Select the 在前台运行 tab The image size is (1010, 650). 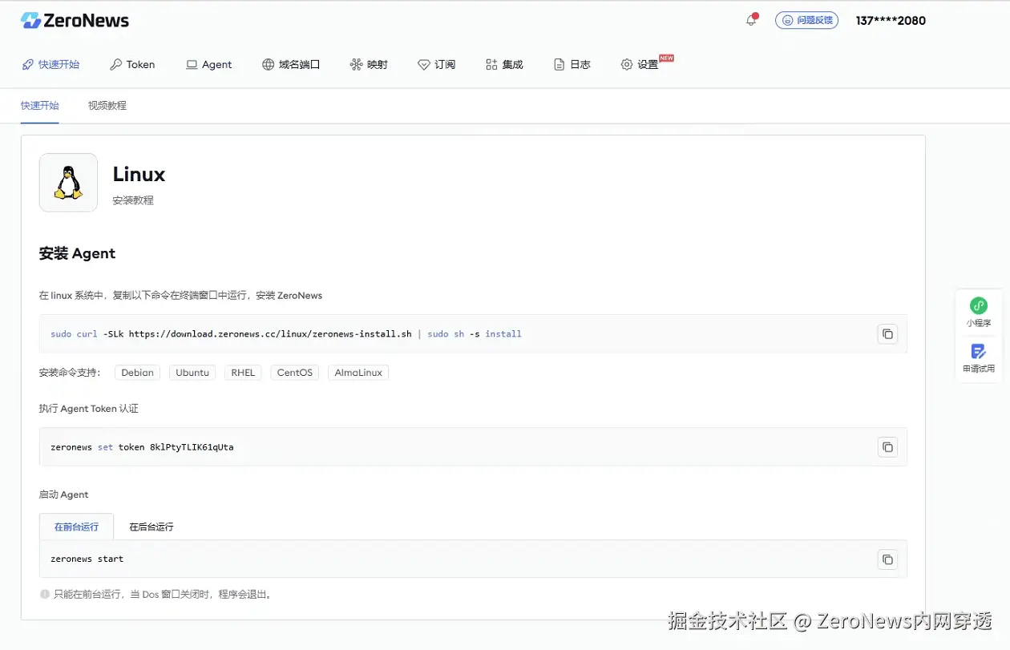(76, 527)
